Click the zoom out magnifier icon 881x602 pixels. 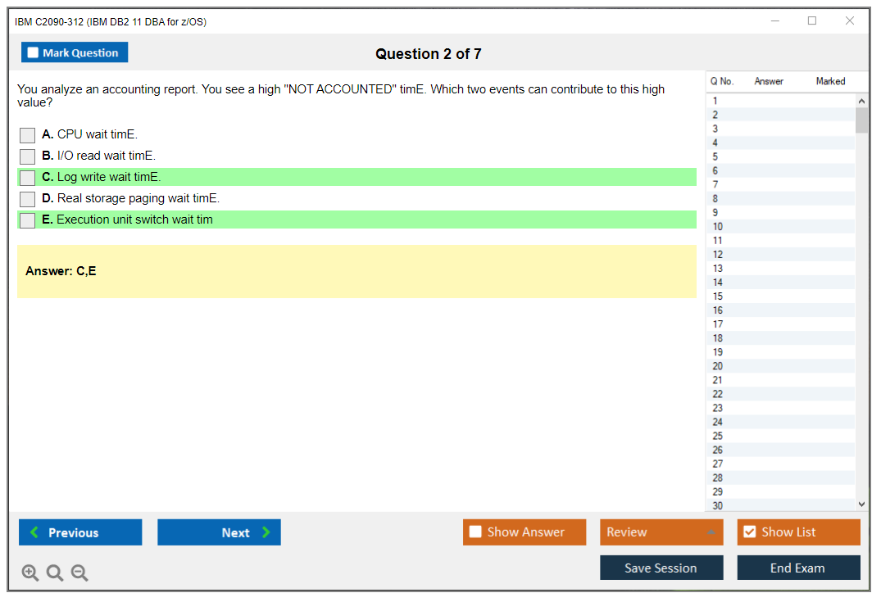[x=79, y=573]
